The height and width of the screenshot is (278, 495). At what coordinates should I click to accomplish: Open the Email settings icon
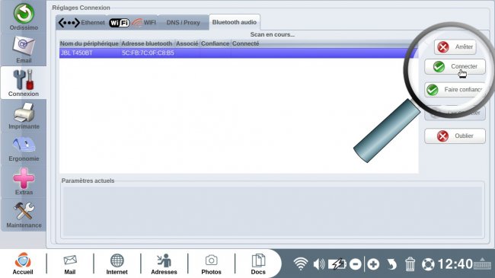24,50
